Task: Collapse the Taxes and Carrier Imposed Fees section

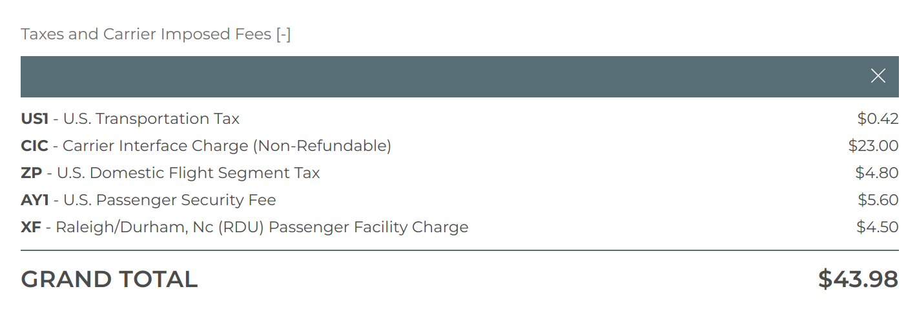Action: [x=283, y=34]
